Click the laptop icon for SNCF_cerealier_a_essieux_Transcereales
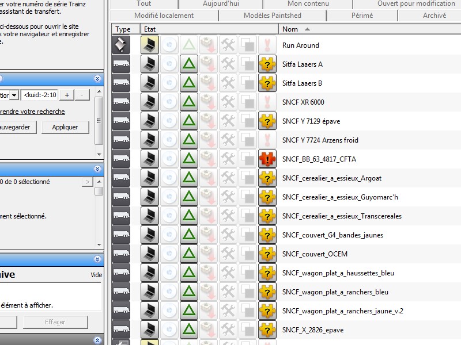 [x=150, y=216]
